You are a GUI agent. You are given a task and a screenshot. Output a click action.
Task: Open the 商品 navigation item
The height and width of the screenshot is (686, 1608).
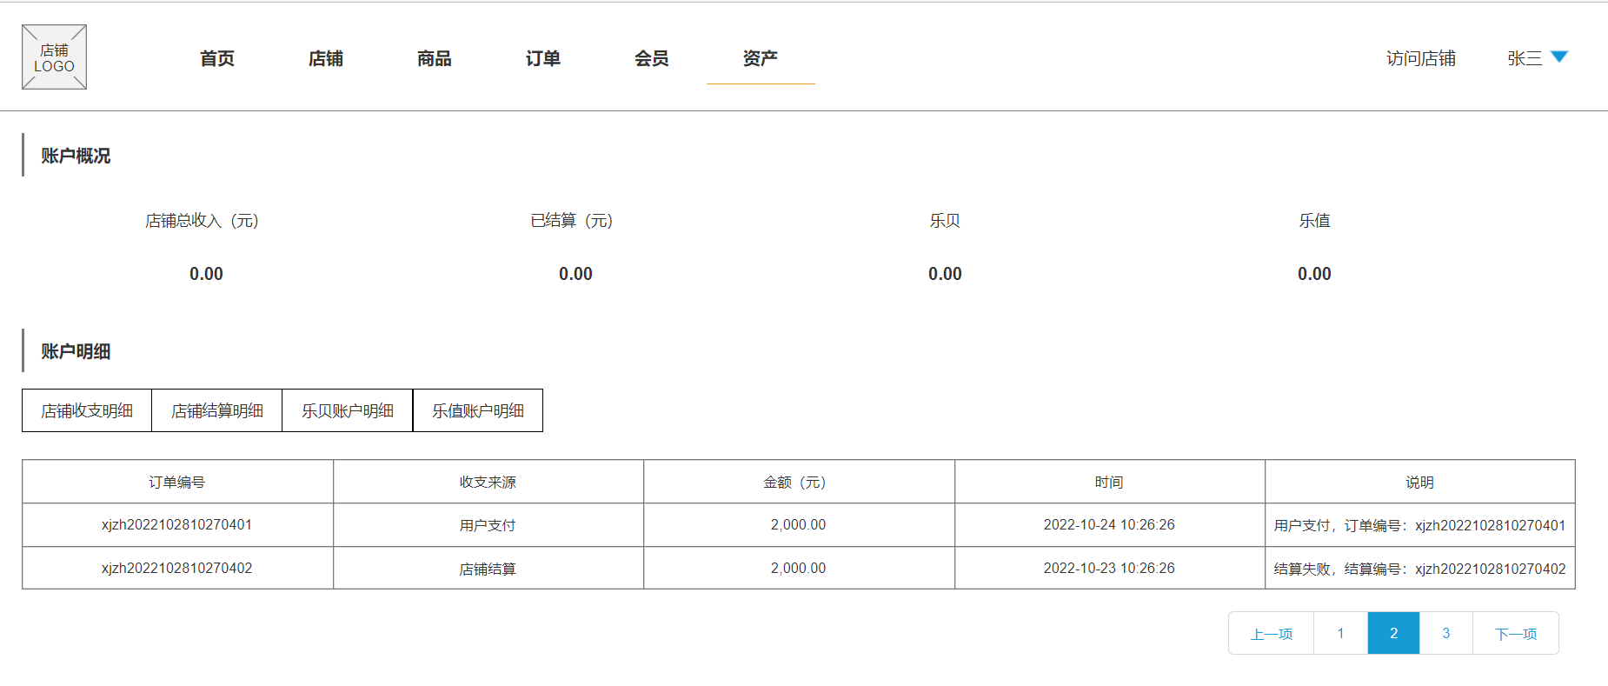pyautogui.click(x=435, y=58)
